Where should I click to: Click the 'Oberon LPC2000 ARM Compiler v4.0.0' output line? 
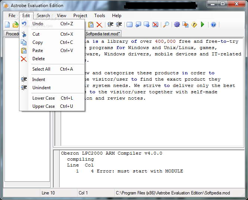tap(112, 153)
